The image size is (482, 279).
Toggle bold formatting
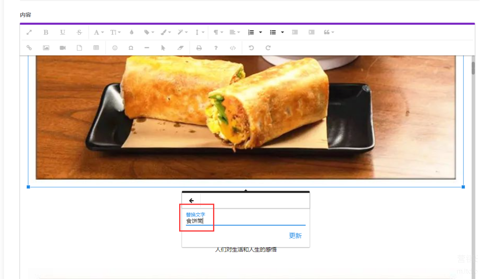(x=46, y=32)
